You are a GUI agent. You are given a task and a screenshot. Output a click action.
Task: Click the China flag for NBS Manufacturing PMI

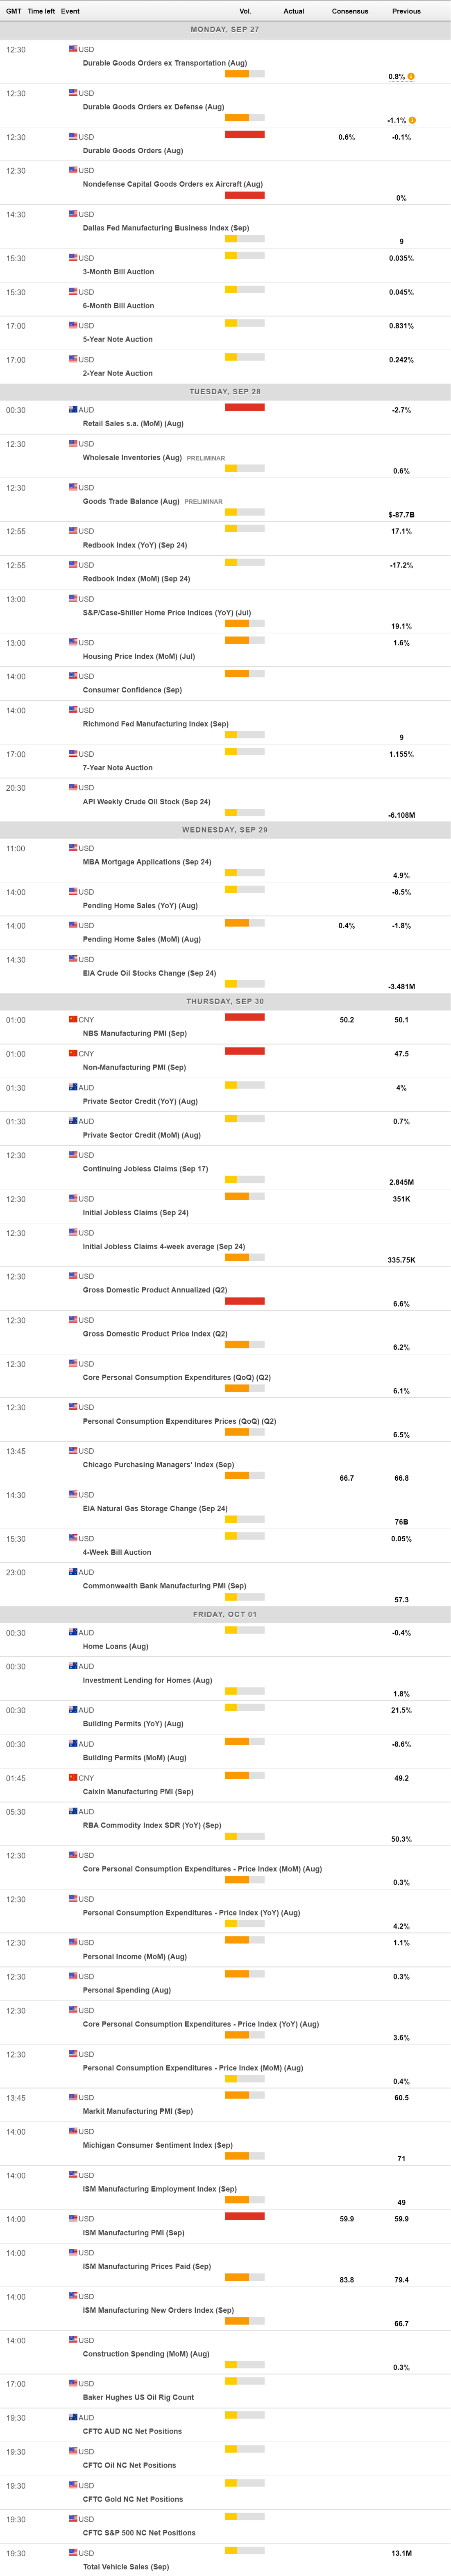click(73, 1019)
